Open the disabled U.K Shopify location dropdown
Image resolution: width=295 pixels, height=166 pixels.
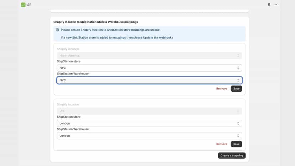click(149, 111)
